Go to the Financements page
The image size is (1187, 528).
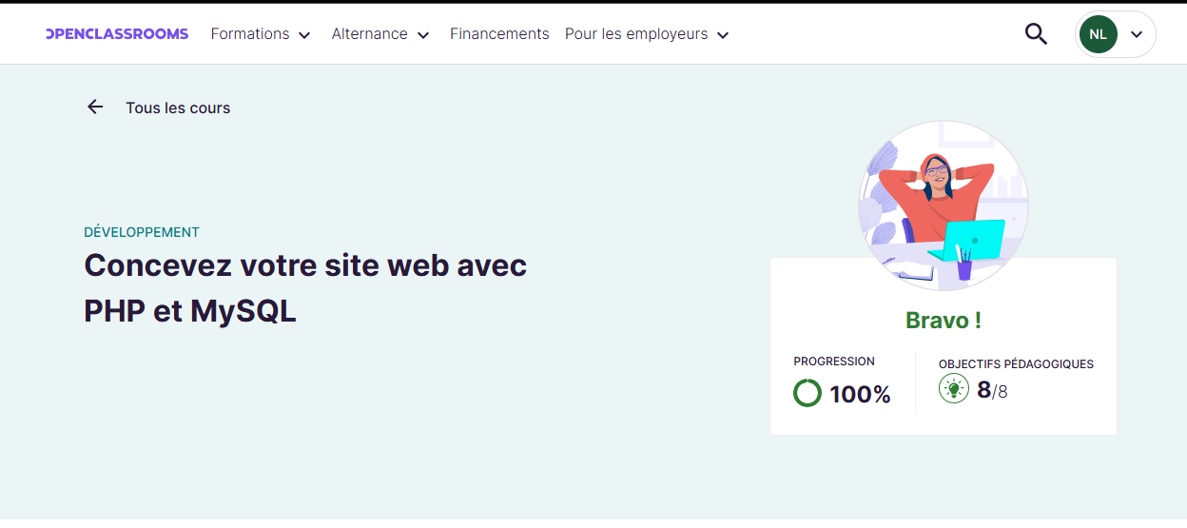pos(499,34)
